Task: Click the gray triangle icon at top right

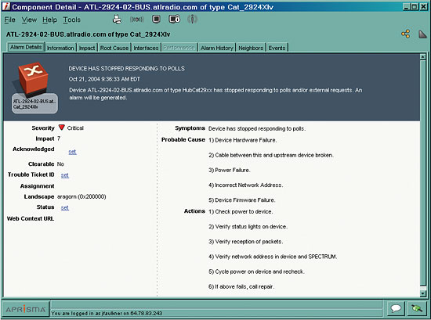Action: (422, 34)
